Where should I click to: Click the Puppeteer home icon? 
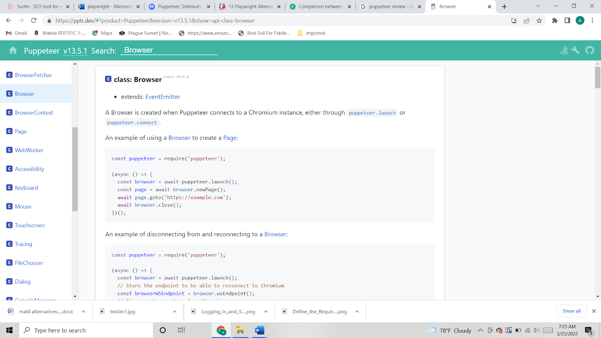(13, 50)
